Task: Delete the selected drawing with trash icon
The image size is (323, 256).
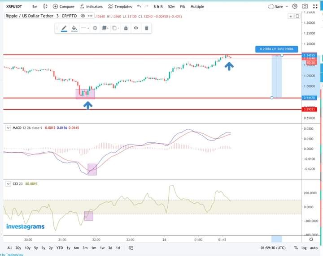Action: tap(146, 28)
